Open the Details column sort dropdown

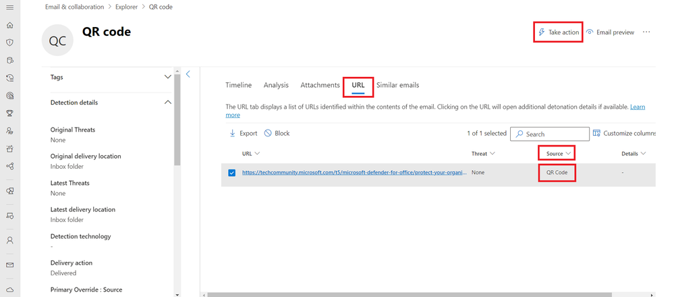point(643,153)
